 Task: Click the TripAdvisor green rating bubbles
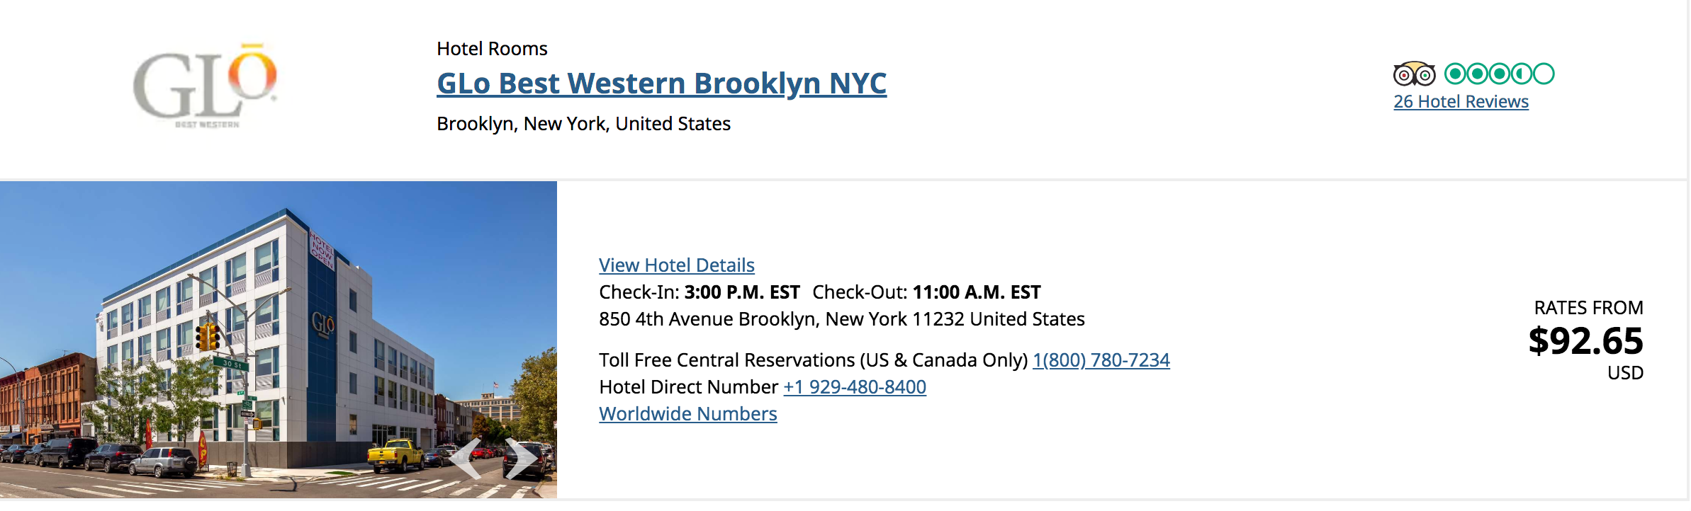coord(1500,74)
